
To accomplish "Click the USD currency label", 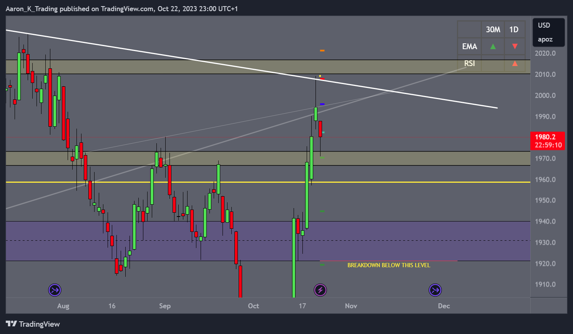I will pos(544,25).
